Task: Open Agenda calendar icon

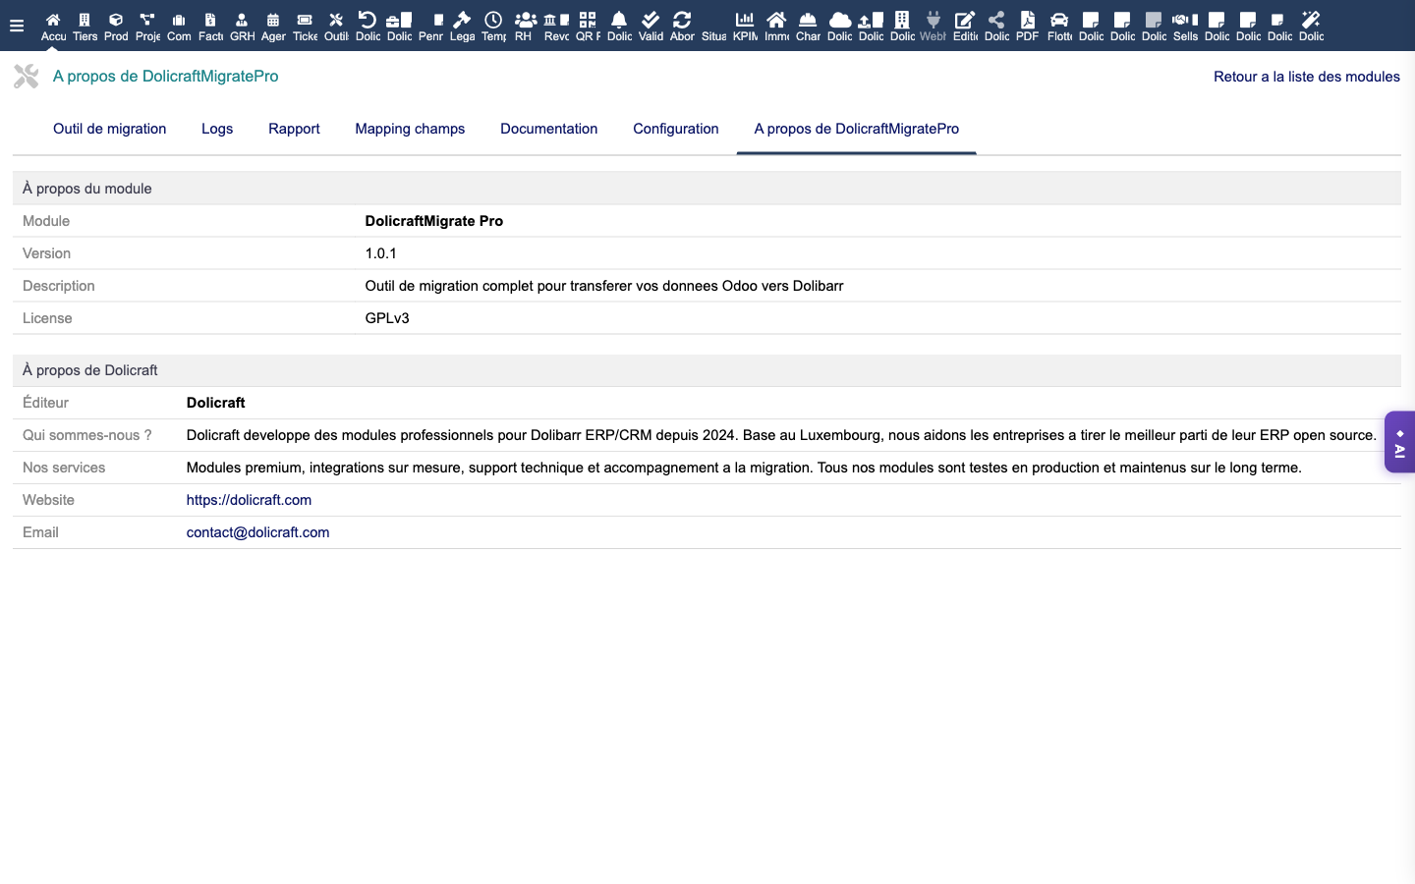Action: (x=273, y=20)
